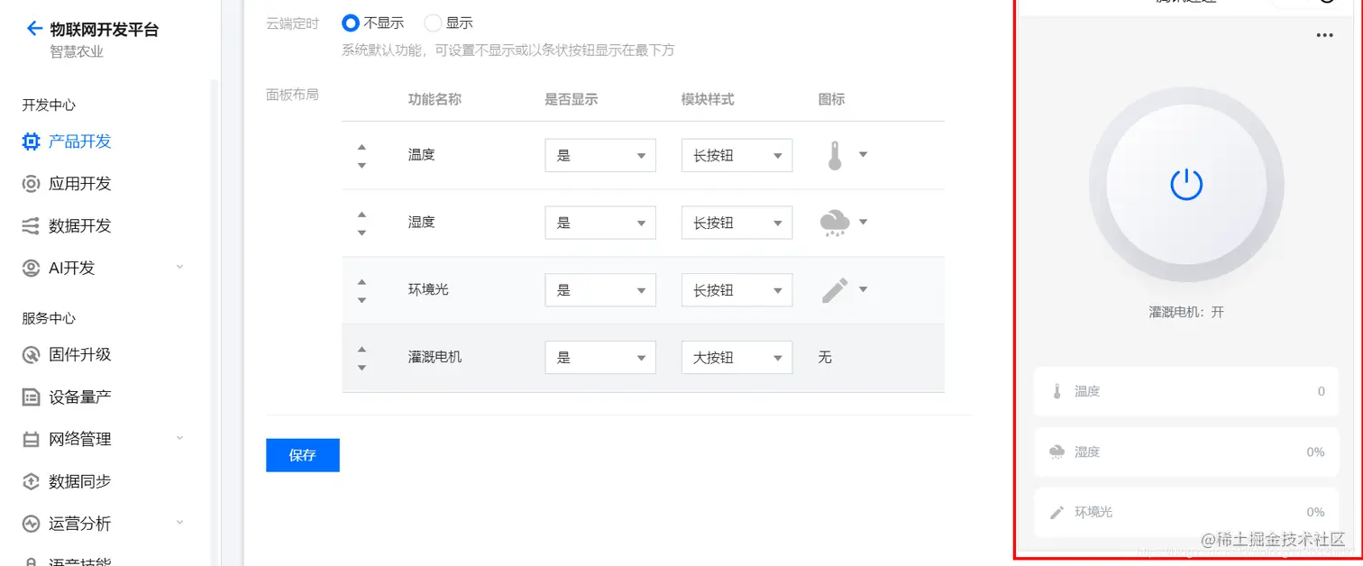Expand the 网络管理 submenu chevron
The height and width of the screenshot is (566, 1363).
click(x=179, y=439)
